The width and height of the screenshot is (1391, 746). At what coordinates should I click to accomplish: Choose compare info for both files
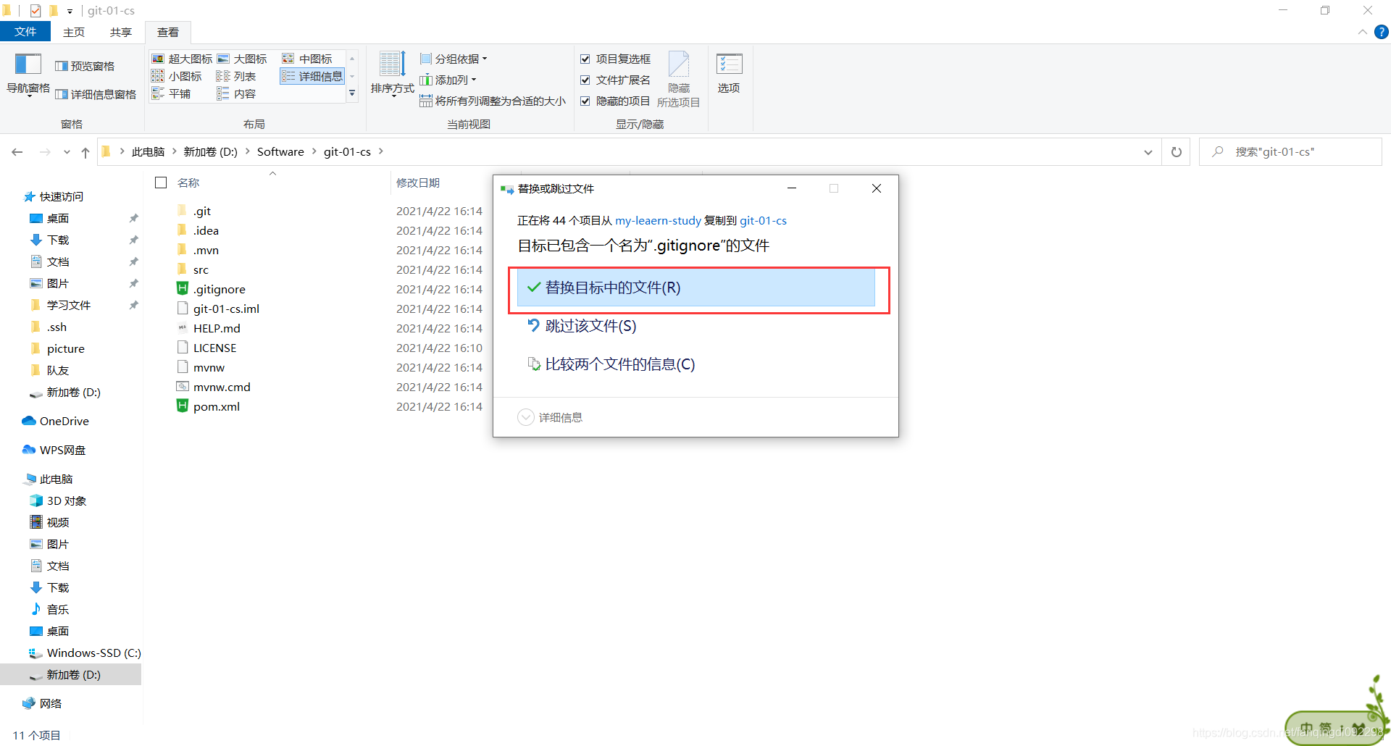(611, 364)
